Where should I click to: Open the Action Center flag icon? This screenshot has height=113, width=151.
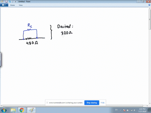pos(124,110)
